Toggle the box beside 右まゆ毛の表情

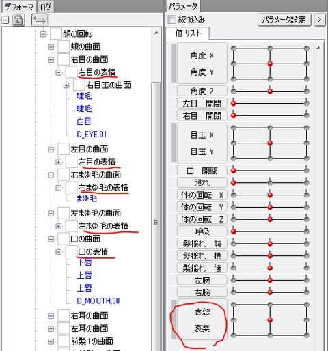[x=71, y=187]
